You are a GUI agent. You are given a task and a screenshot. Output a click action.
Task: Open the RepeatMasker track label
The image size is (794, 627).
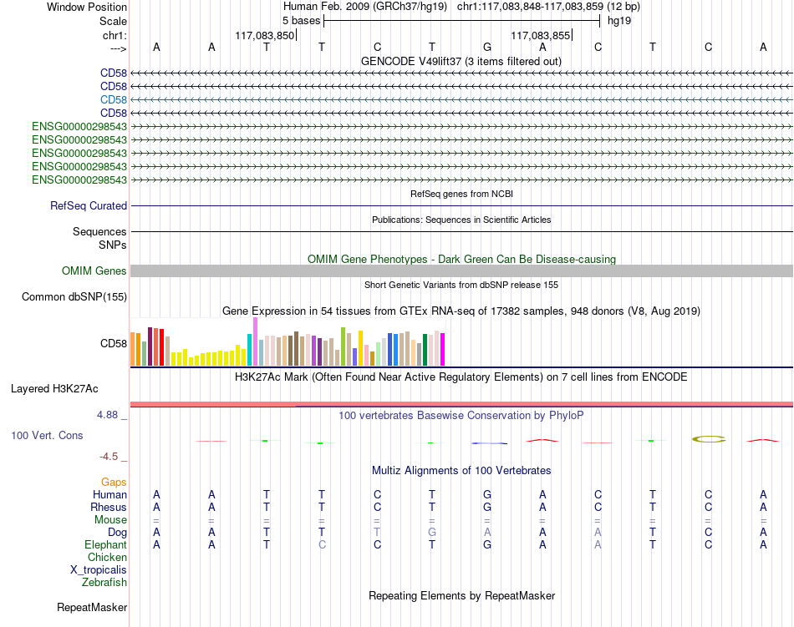[x=92, y=607]
